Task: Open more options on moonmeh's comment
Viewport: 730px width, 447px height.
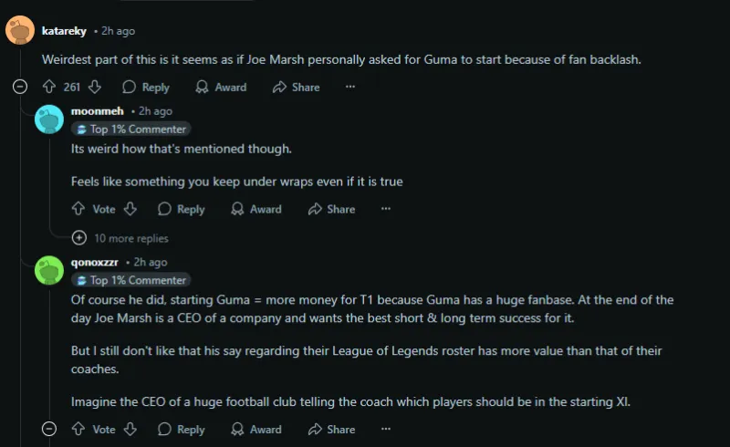Action: point(385,209)
